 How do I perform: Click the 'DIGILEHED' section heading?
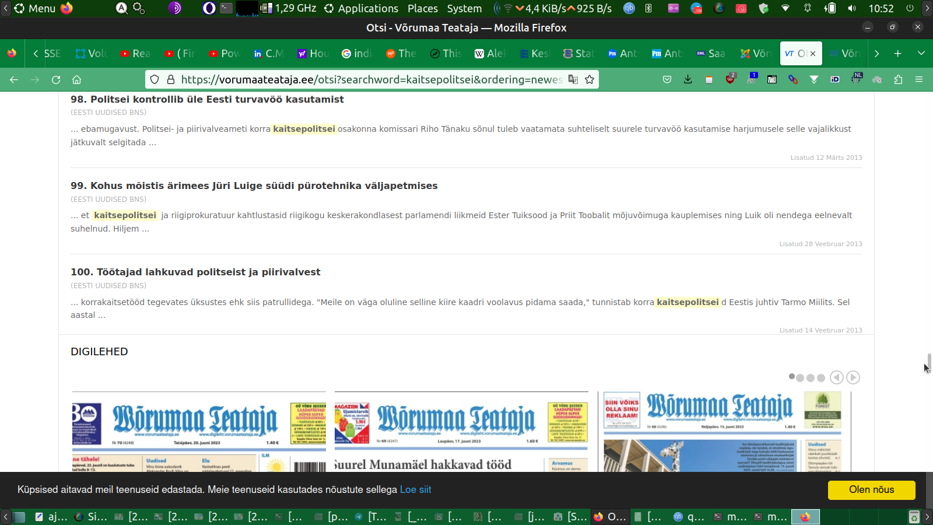pos(99,352)
